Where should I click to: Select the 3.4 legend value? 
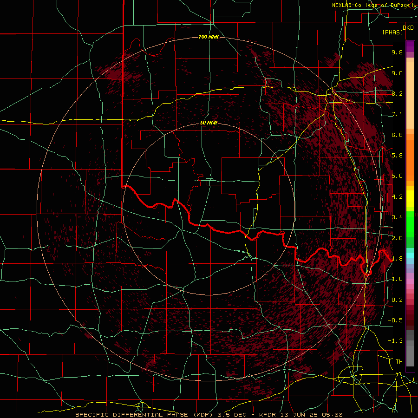(397, 217)
